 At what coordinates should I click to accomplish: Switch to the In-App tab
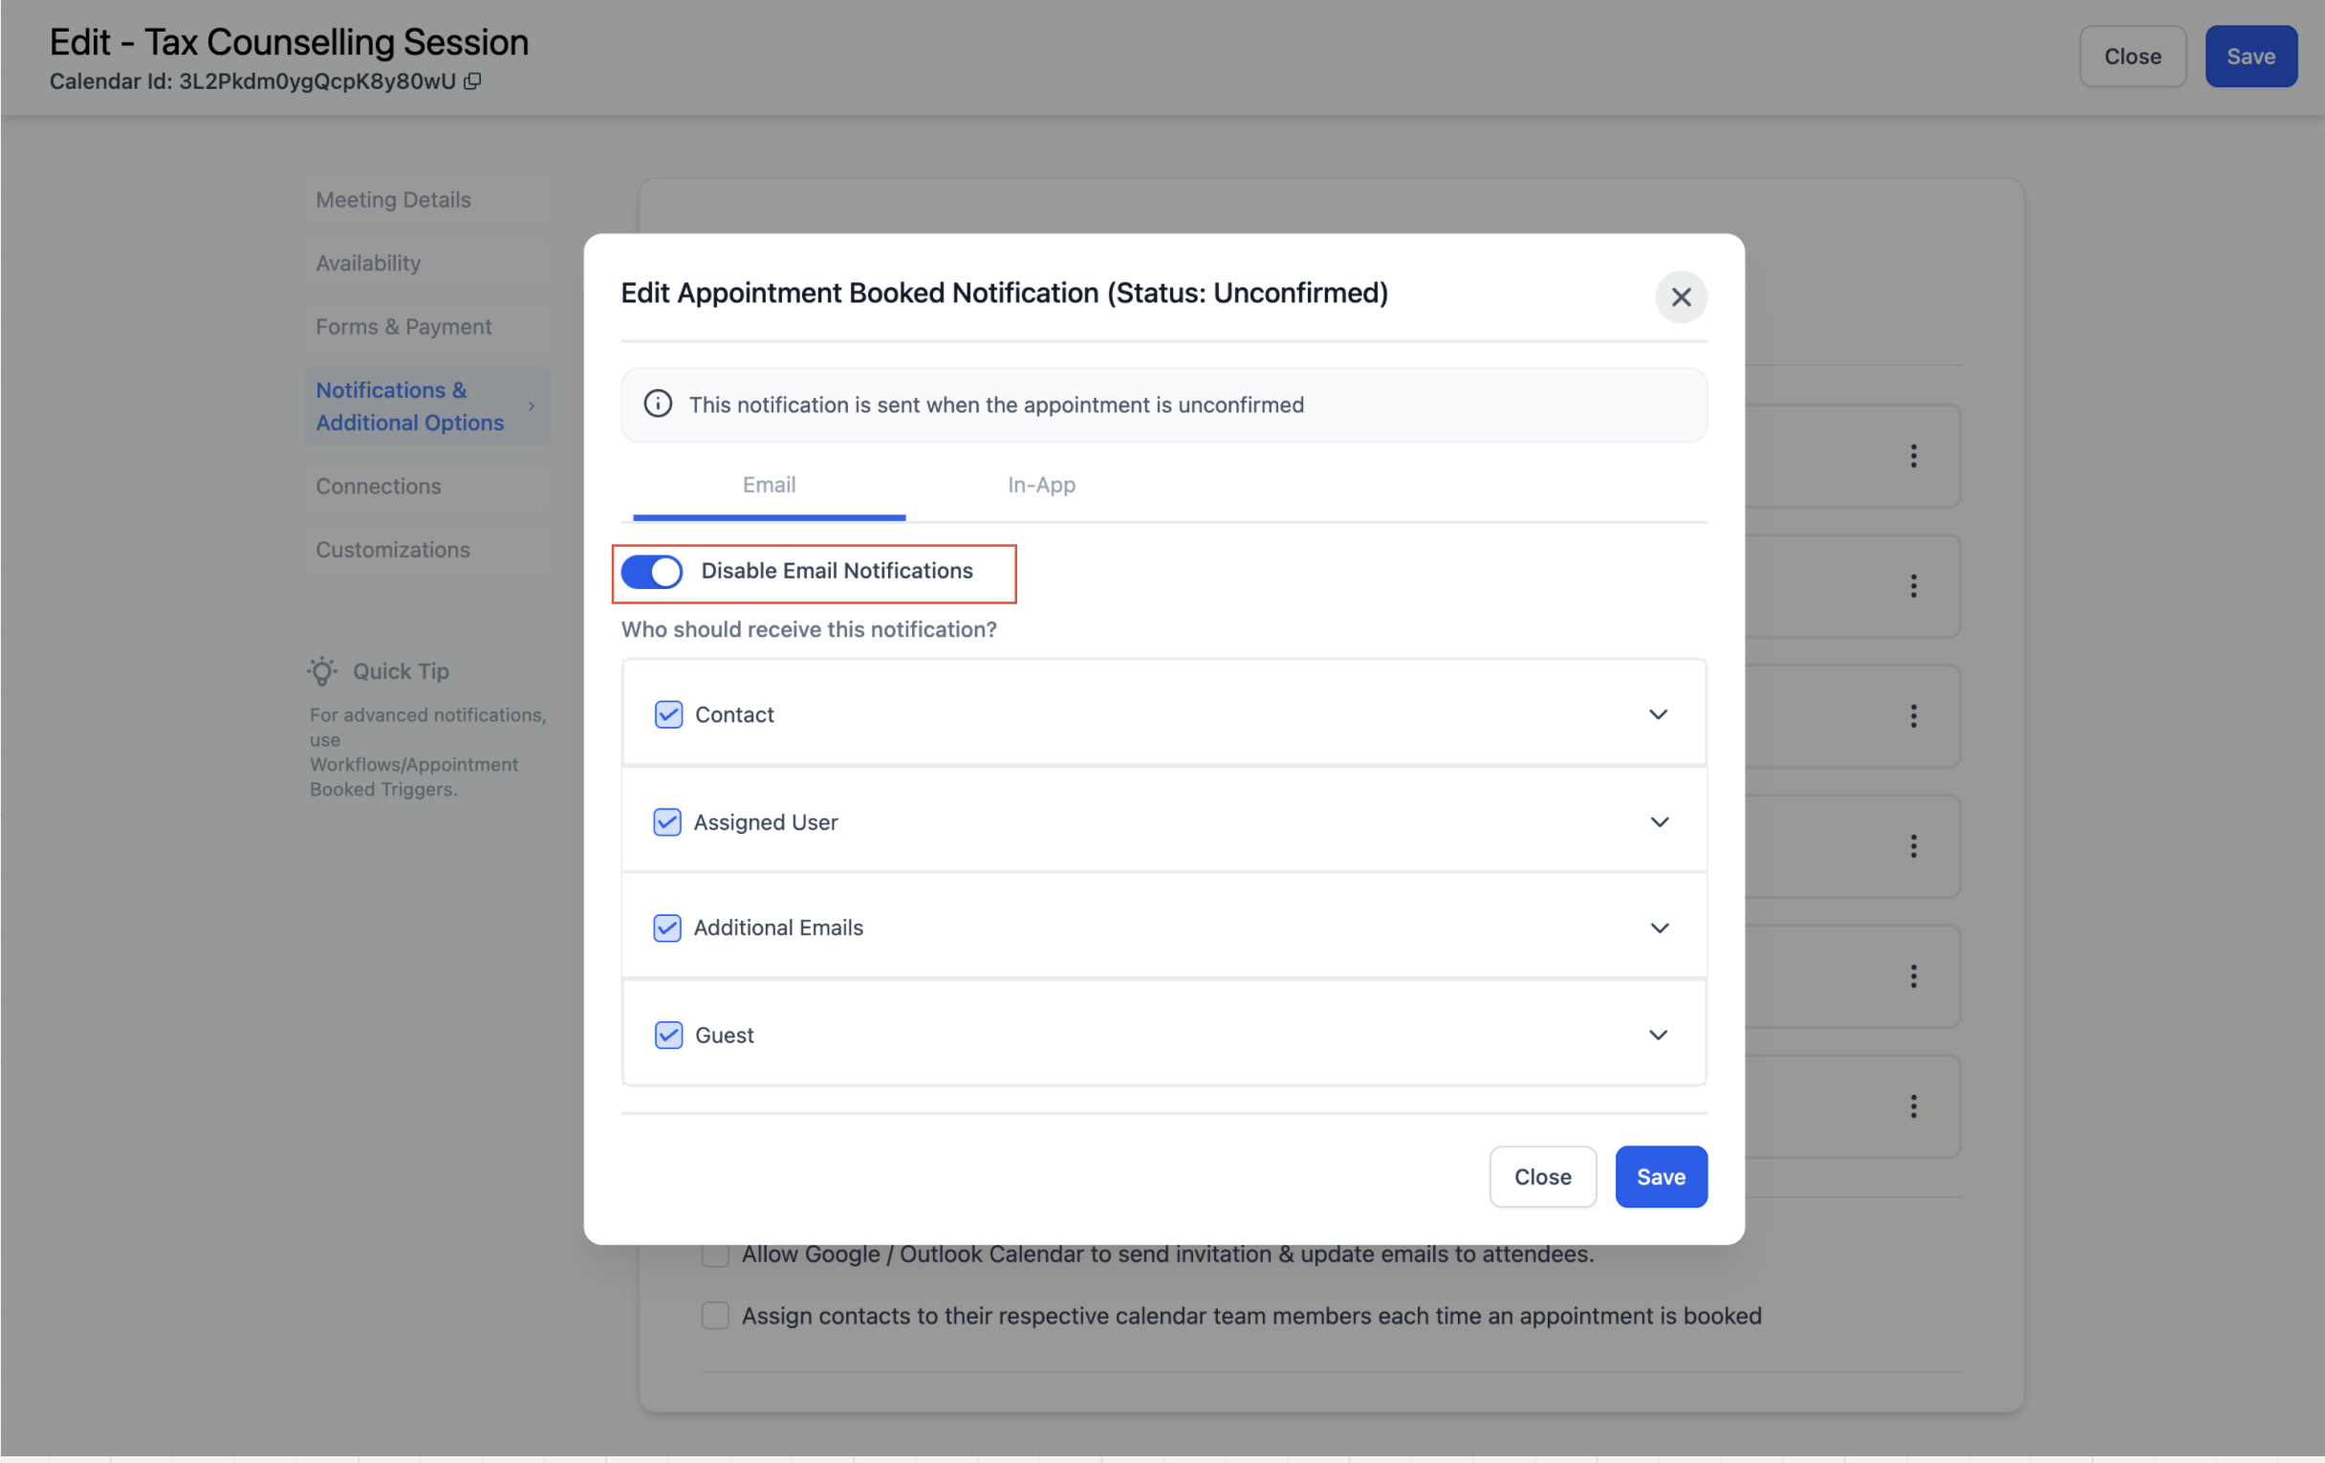pyautogui.click(x=1041, y=485)
